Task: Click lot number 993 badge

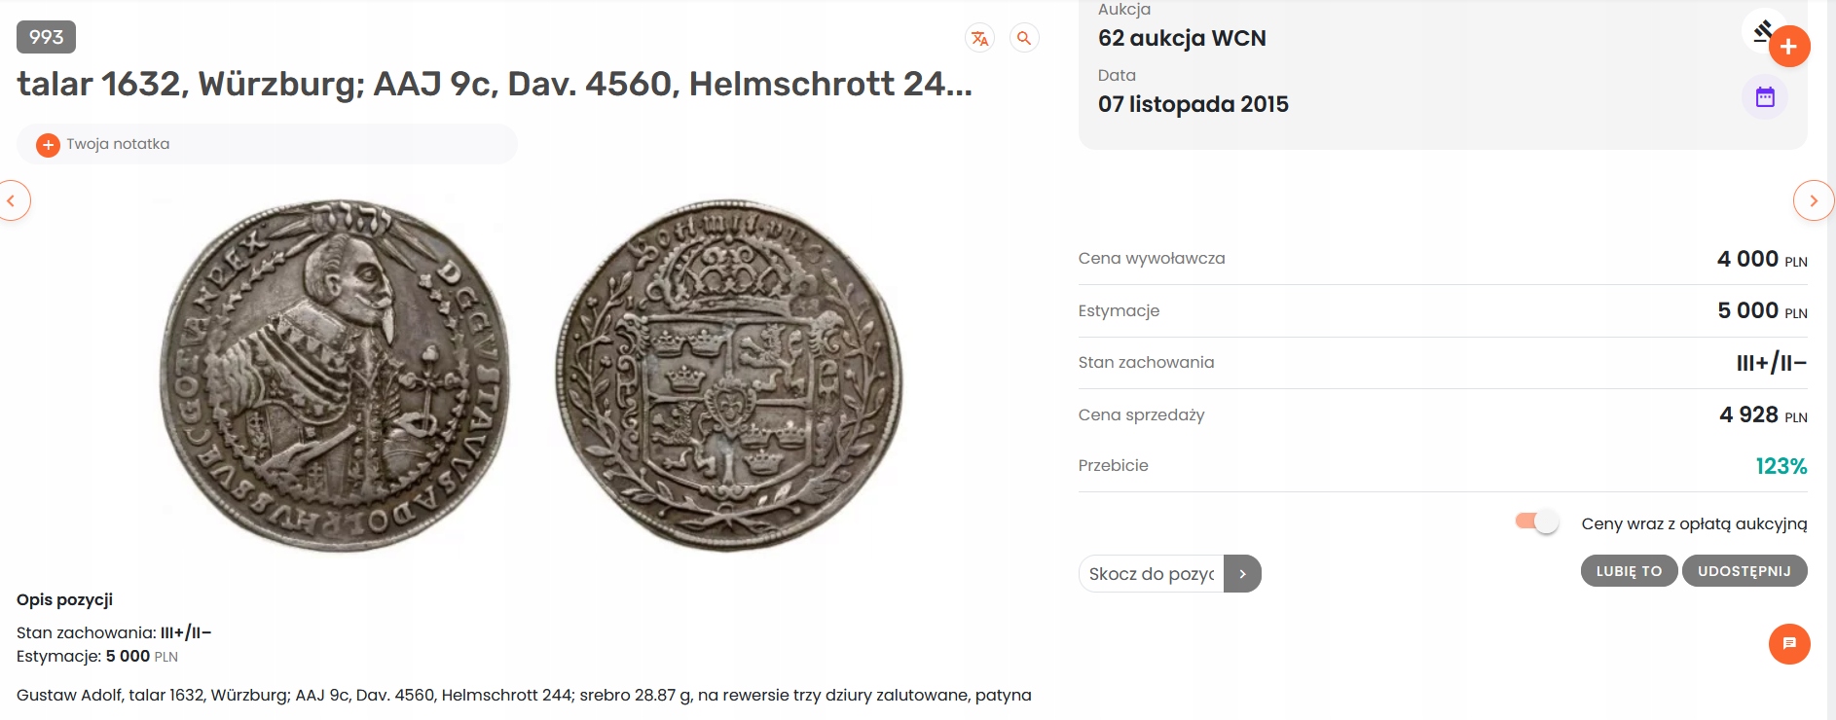Action: (x=46, y=37)
